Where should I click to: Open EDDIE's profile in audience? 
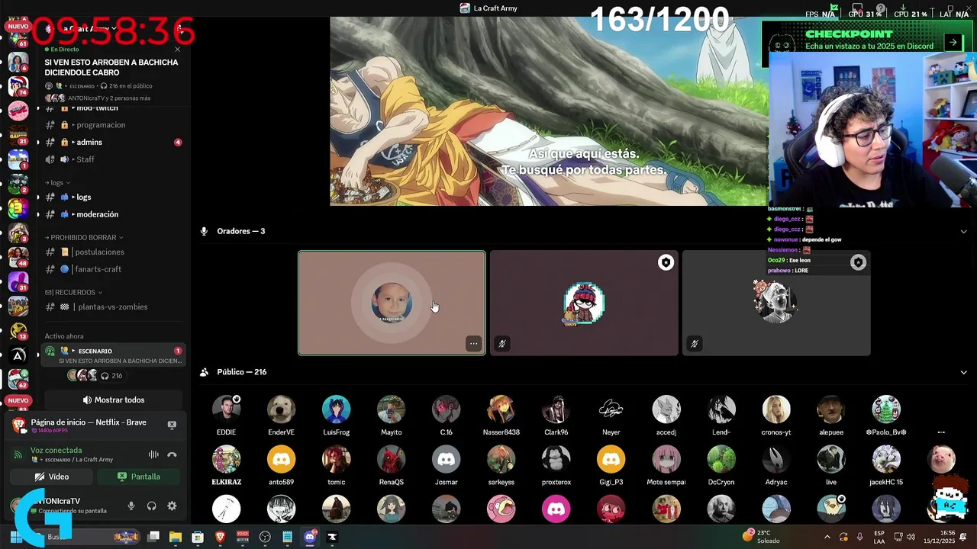[226, 409]
